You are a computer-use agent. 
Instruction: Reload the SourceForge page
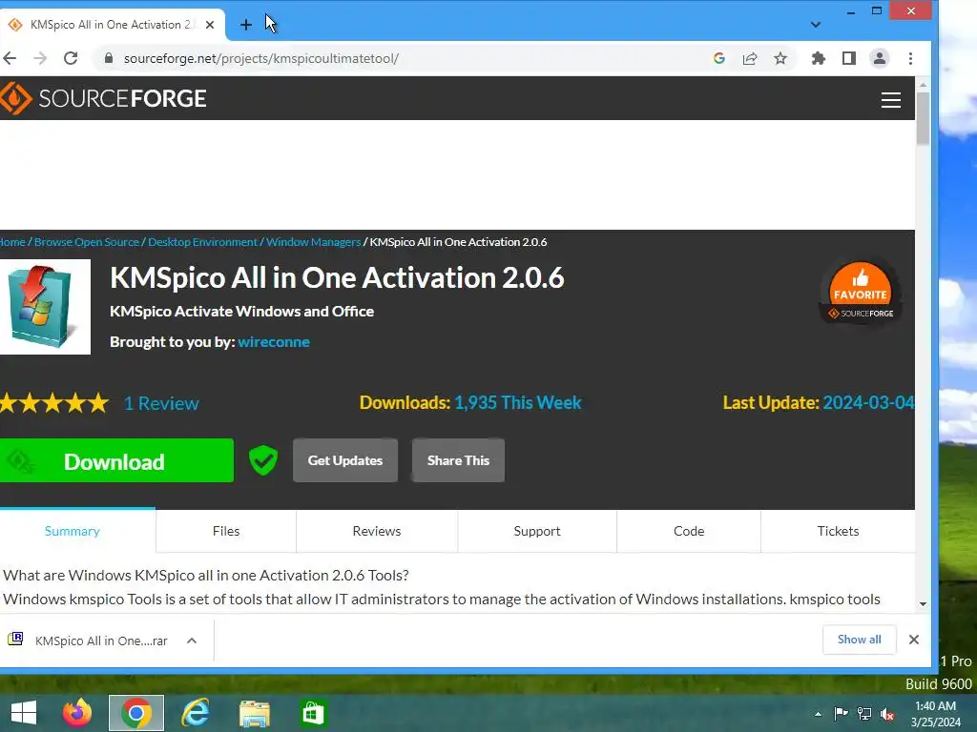tap(71, 58)
